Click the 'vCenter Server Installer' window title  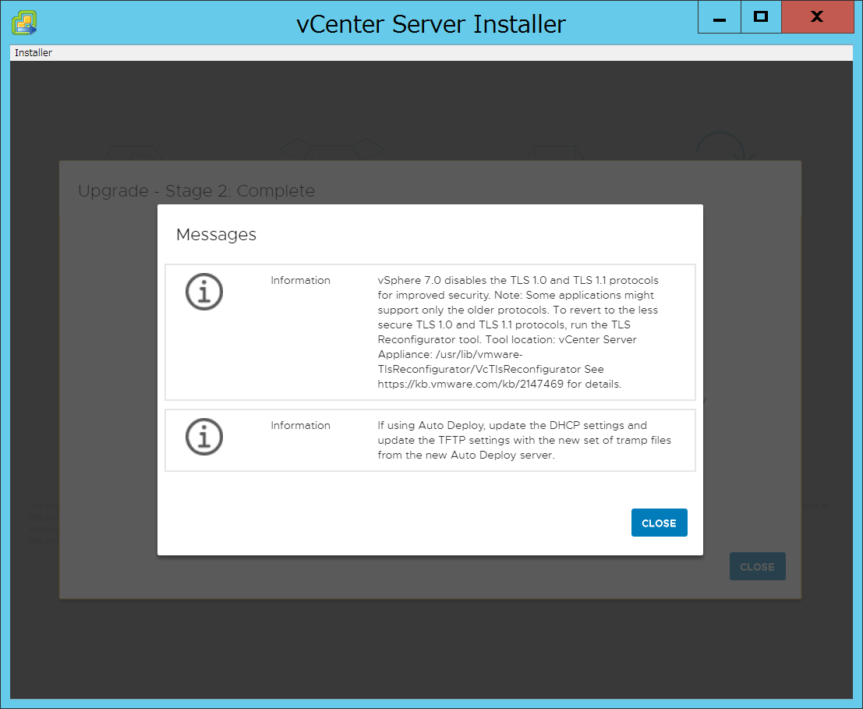pyautogui.click(x=431, y=24)
